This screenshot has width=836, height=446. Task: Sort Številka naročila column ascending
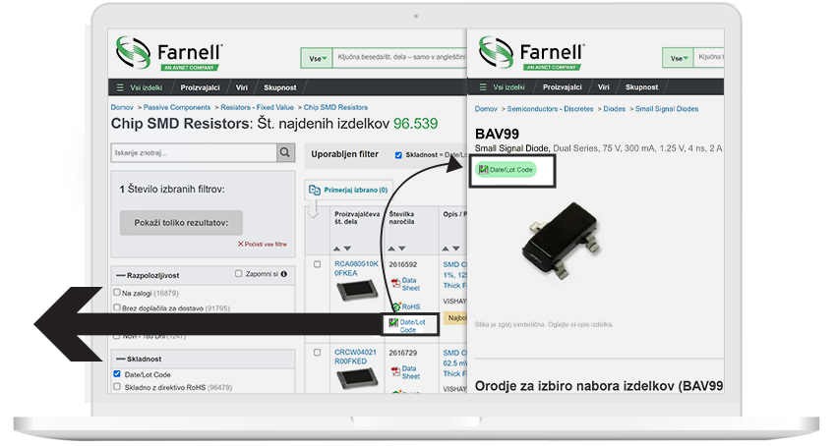(x=391, y=249)
